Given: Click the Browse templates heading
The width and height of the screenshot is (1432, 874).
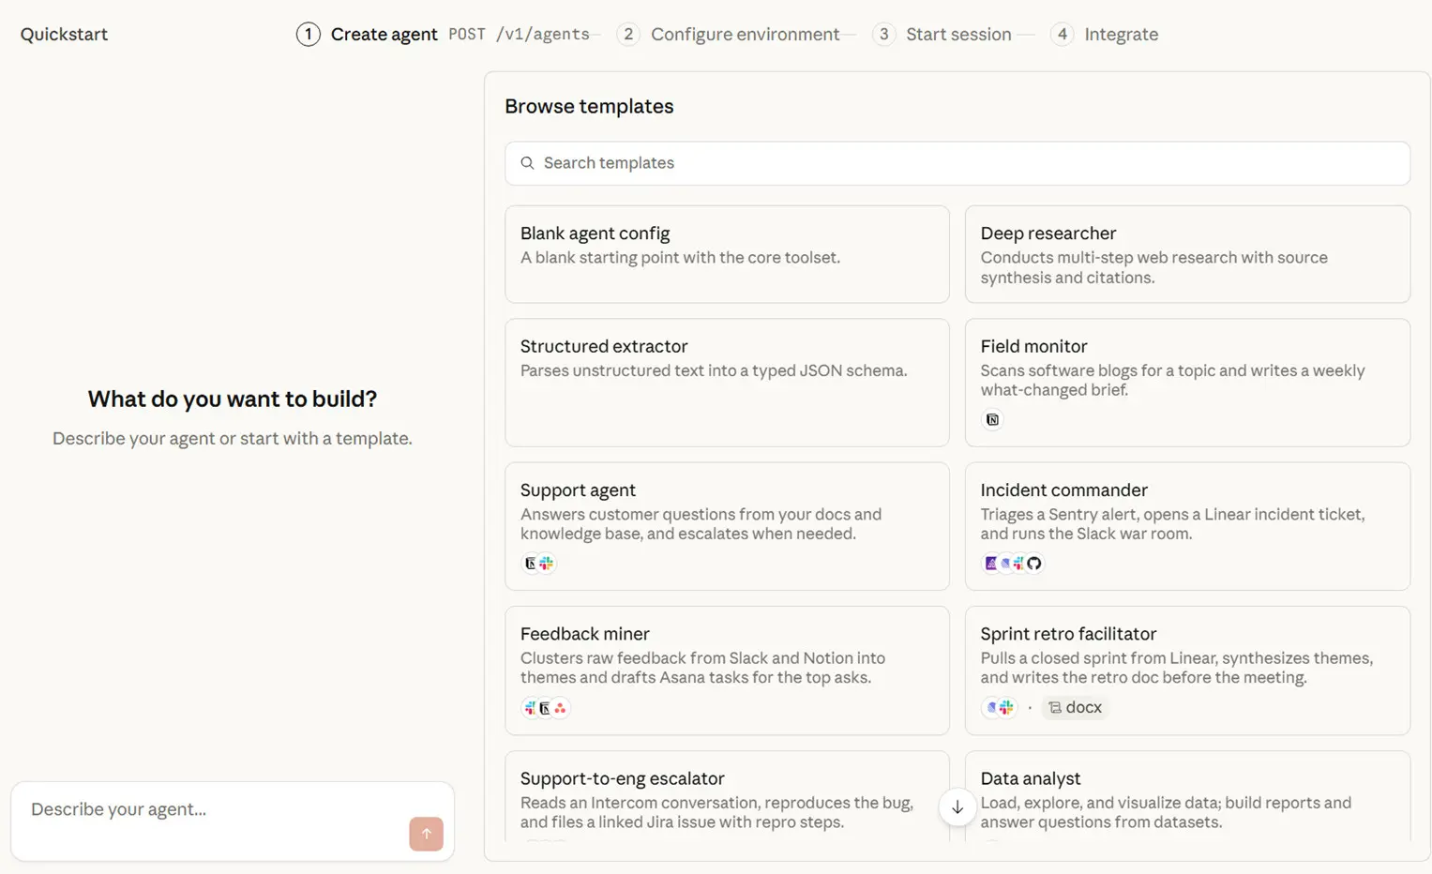Looking at the screenshot, I should 589,106.
